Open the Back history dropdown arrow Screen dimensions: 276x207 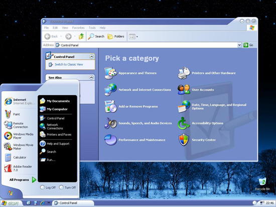pos(61,37)
